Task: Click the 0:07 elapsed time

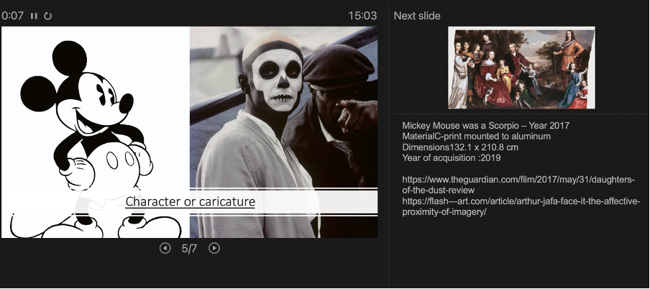Action: (x=12, y=16)
